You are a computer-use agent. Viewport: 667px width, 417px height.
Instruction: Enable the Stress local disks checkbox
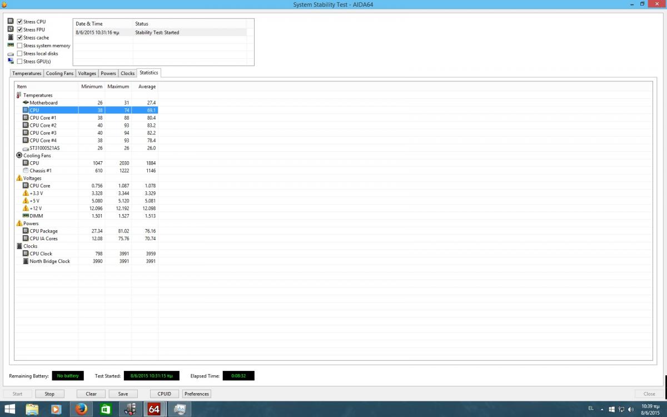(20, 53)
